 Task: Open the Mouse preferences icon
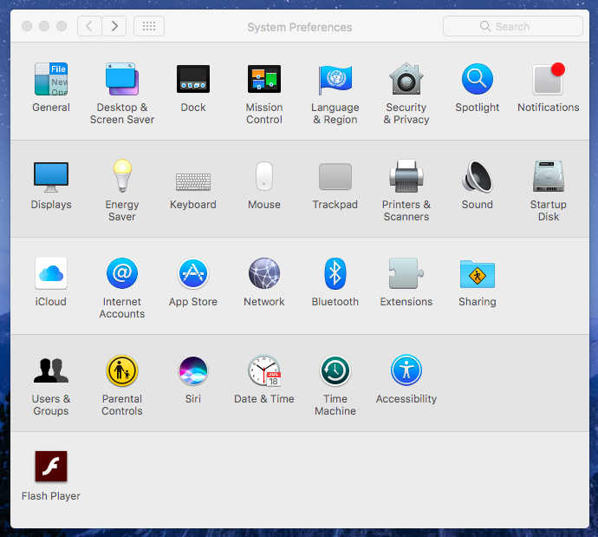click(264, 176)
